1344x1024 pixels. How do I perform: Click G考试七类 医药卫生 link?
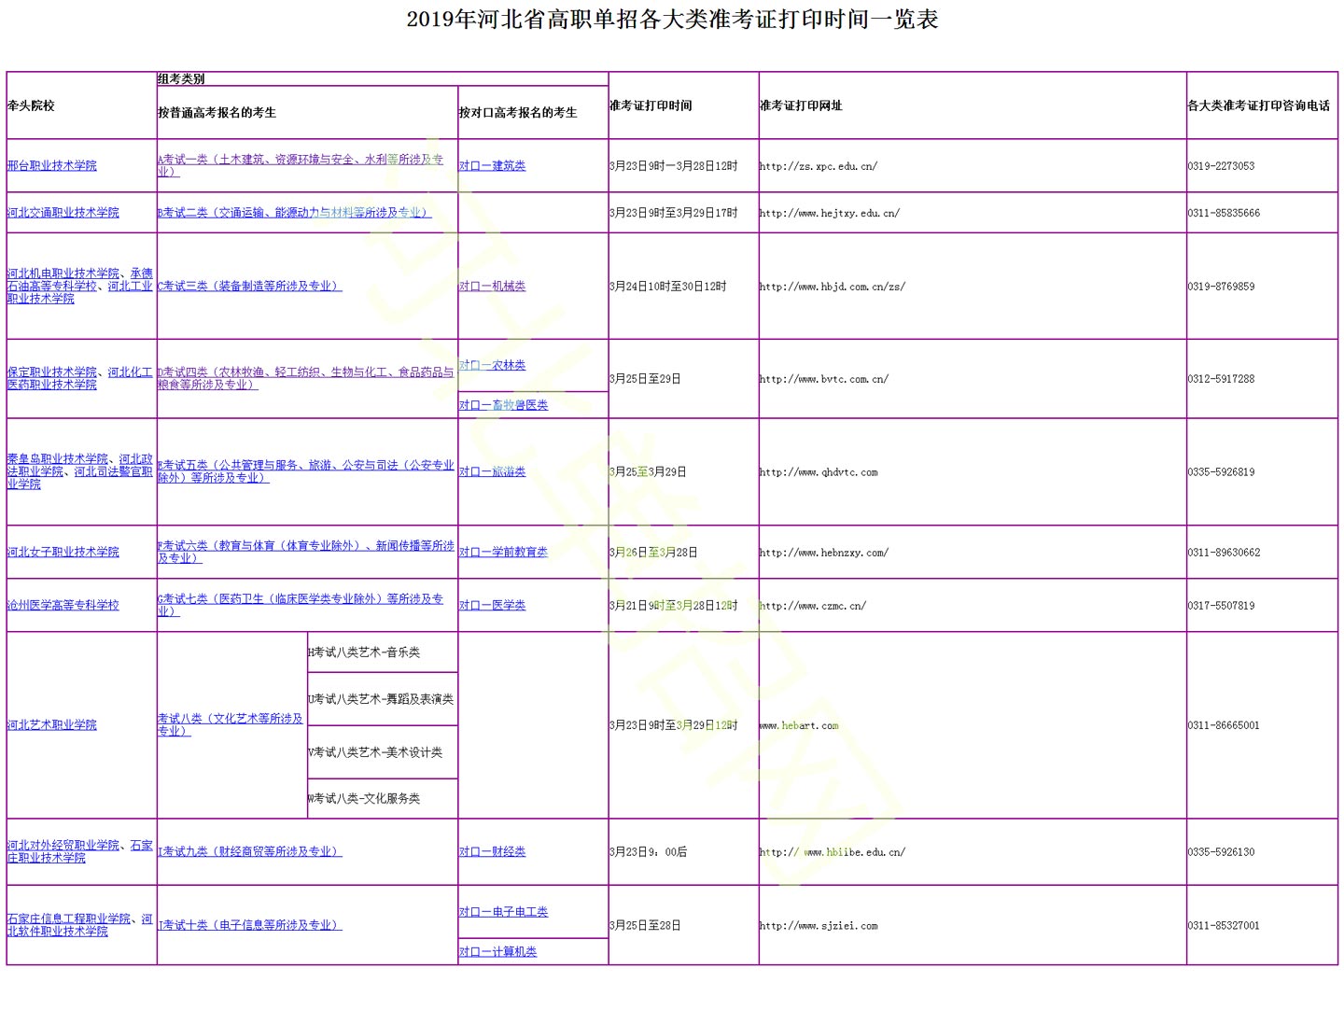301,605
